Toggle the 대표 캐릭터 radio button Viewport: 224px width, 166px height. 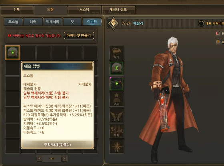(201, 23)
